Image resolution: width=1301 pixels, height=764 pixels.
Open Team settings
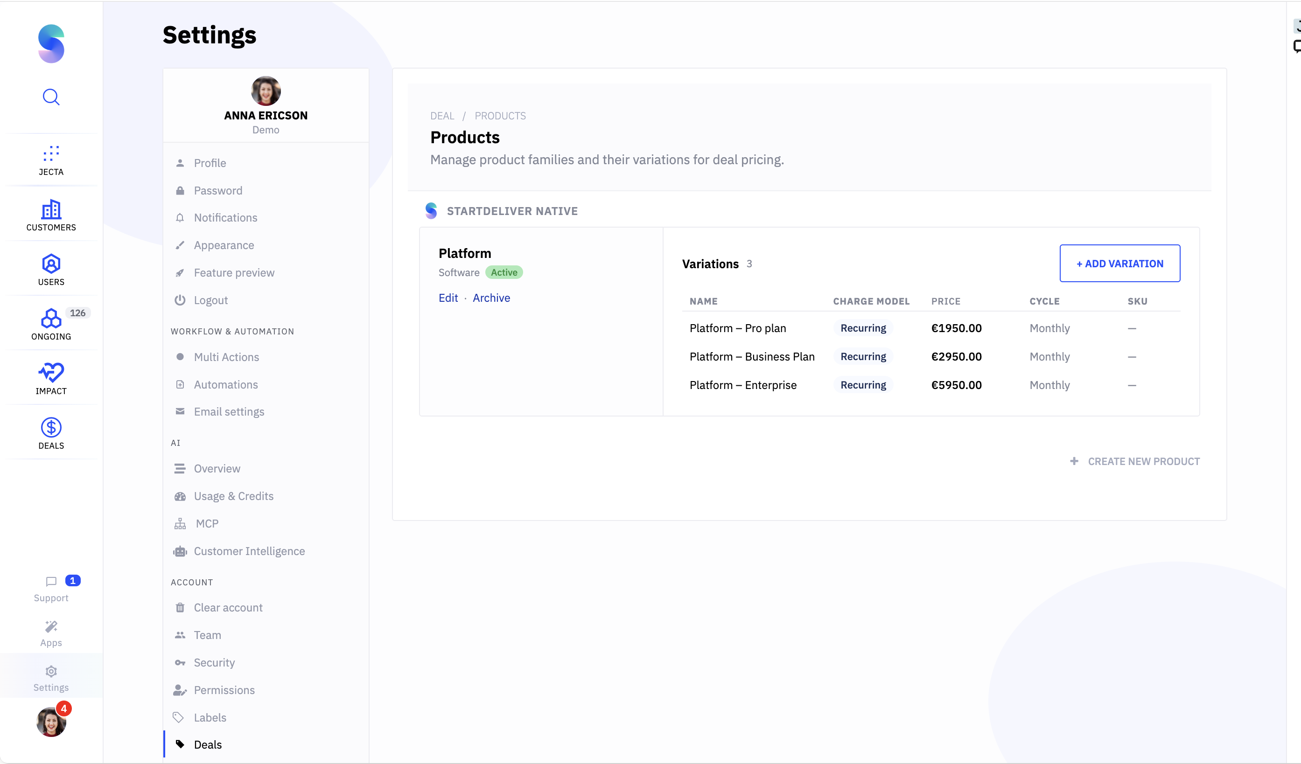pos(207,635)
